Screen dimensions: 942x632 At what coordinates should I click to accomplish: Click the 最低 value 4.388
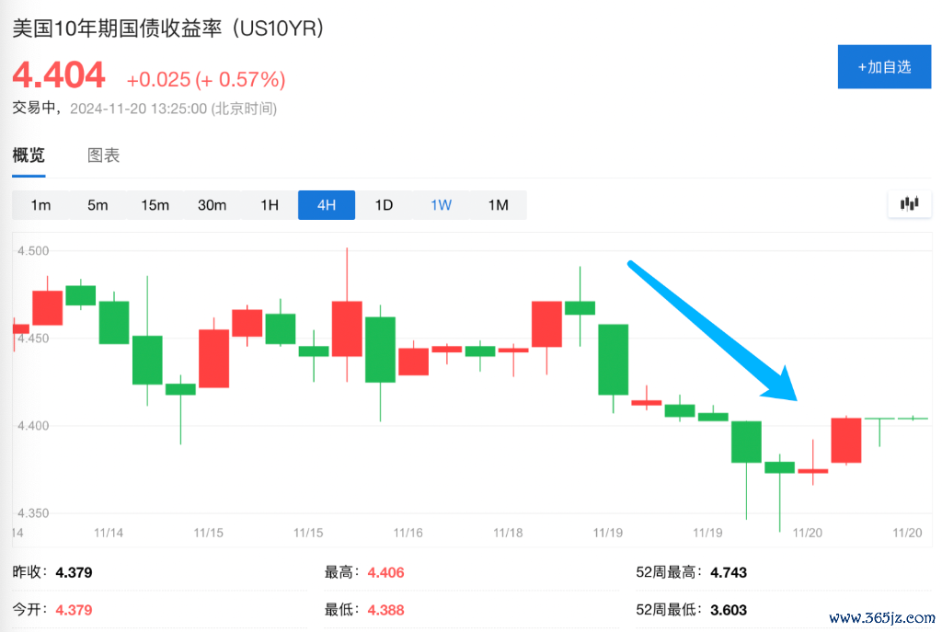[385, 610]
